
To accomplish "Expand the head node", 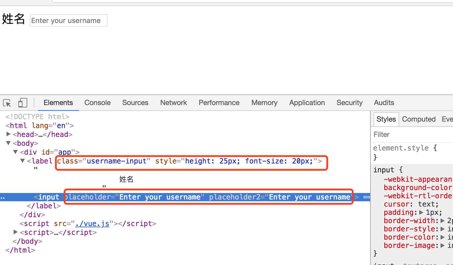I will pyautogui.click(x=9, y=134).
